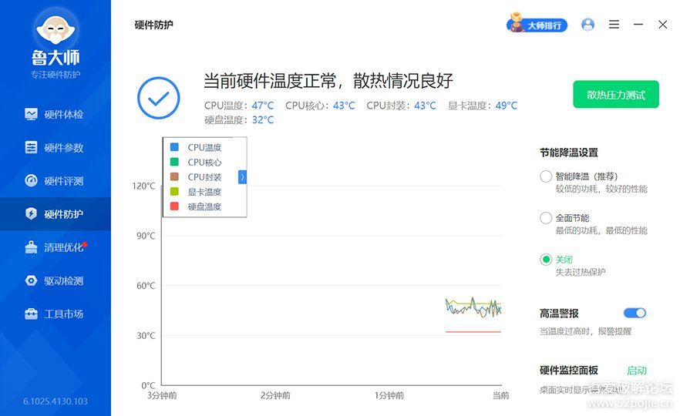Open the user account avatar icon
The width and height of the screenshot is (680, 416).
(587, 25)
